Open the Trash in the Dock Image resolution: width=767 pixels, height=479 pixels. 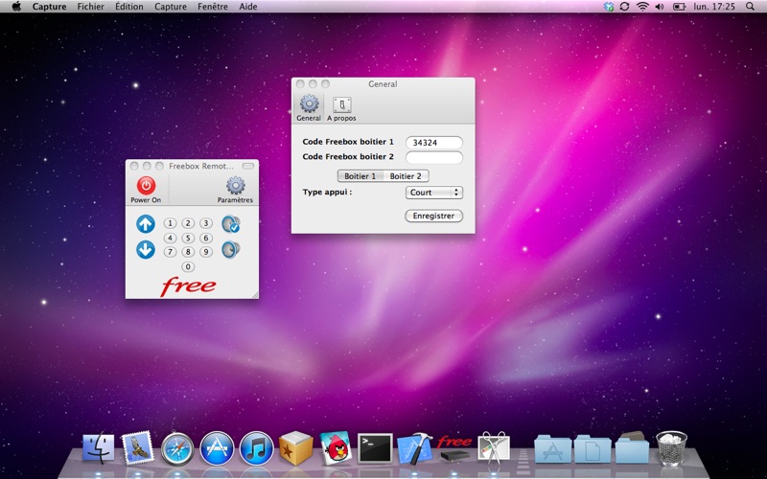click(672, 447)
